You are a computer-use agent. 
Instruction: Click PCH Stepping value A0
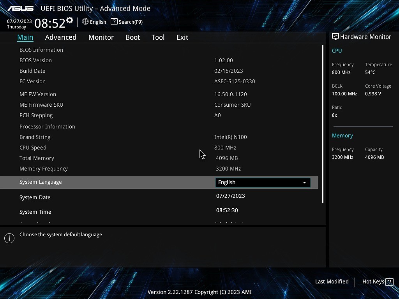point(217,115)
